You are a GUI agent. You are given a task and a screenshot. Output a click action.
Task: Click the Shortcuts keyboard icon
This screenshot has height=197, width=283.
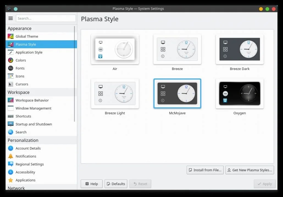[11, 116]
